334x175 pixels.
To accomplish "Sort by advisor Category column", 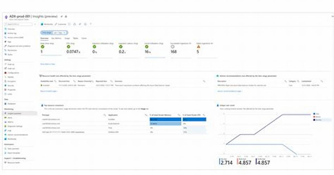I will tap(292, 81).
